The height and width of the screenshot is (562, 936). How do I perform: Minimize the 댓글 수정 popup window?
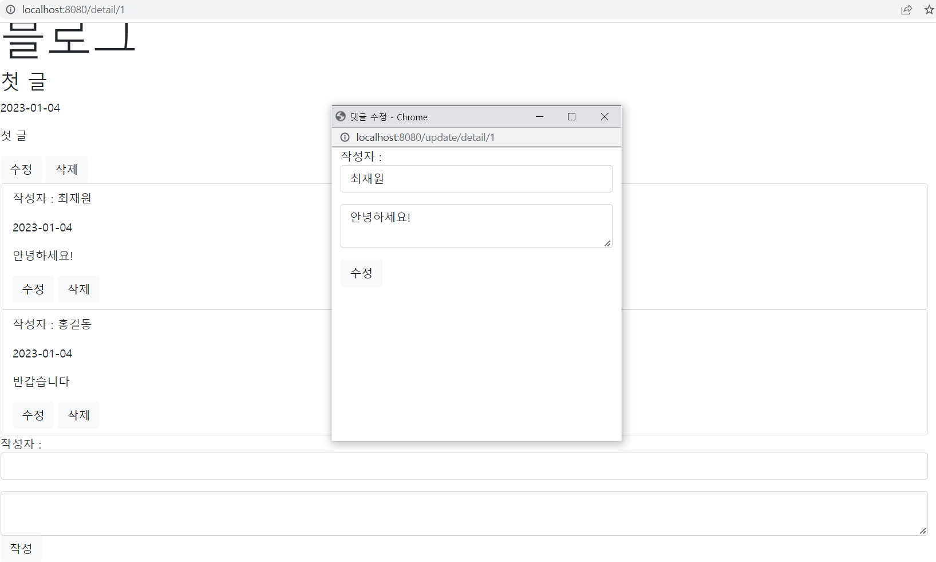click(x=540, y=116)
